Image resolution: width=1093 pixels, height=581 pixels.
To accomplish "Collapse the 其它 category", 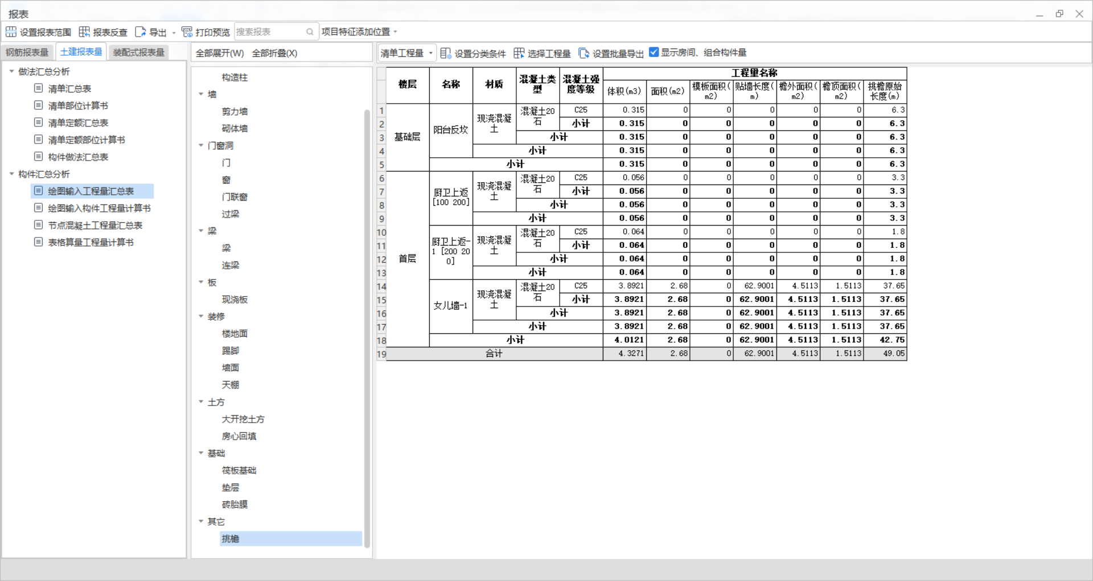I will (x=201, y=521).
